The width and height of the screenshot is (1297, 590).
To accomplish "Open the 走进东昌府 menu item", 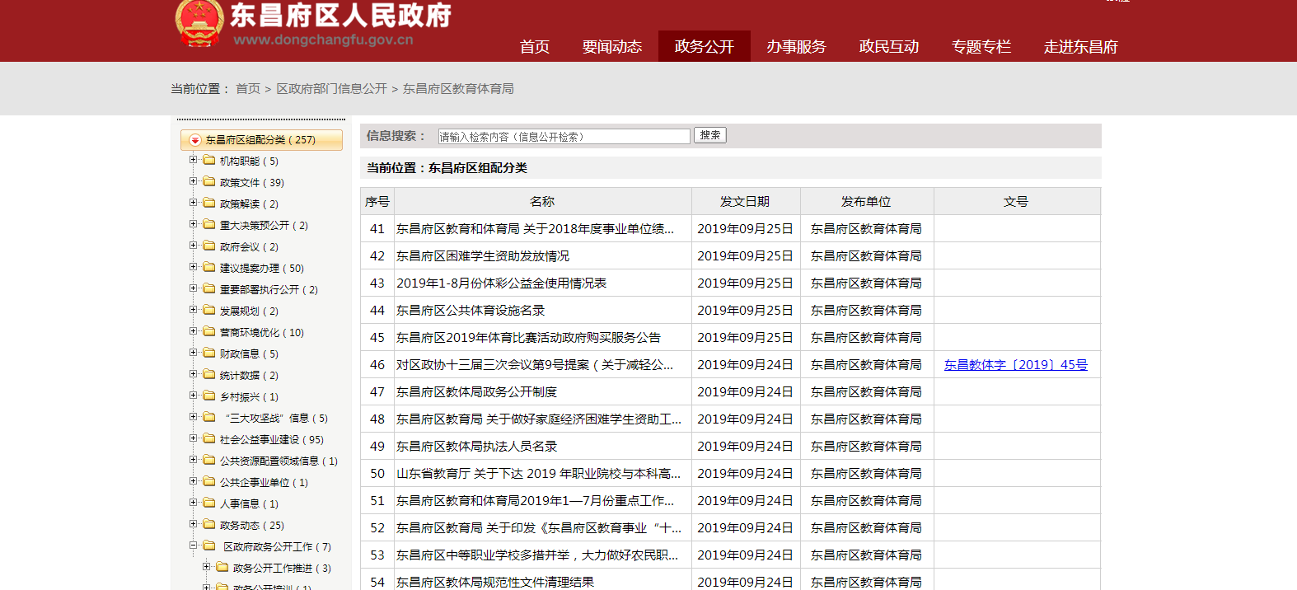I will click(x=1080, y=47).
